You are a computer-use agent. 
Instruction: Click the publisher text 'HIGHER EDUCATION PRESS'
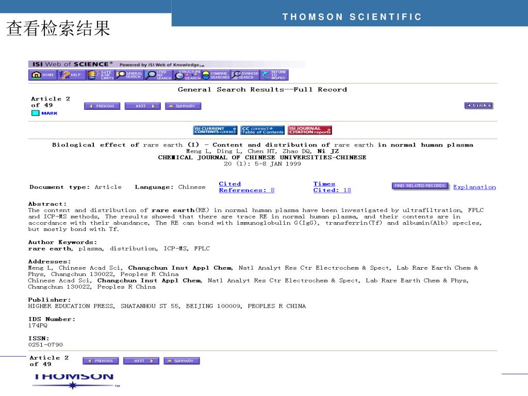point(71,306)
